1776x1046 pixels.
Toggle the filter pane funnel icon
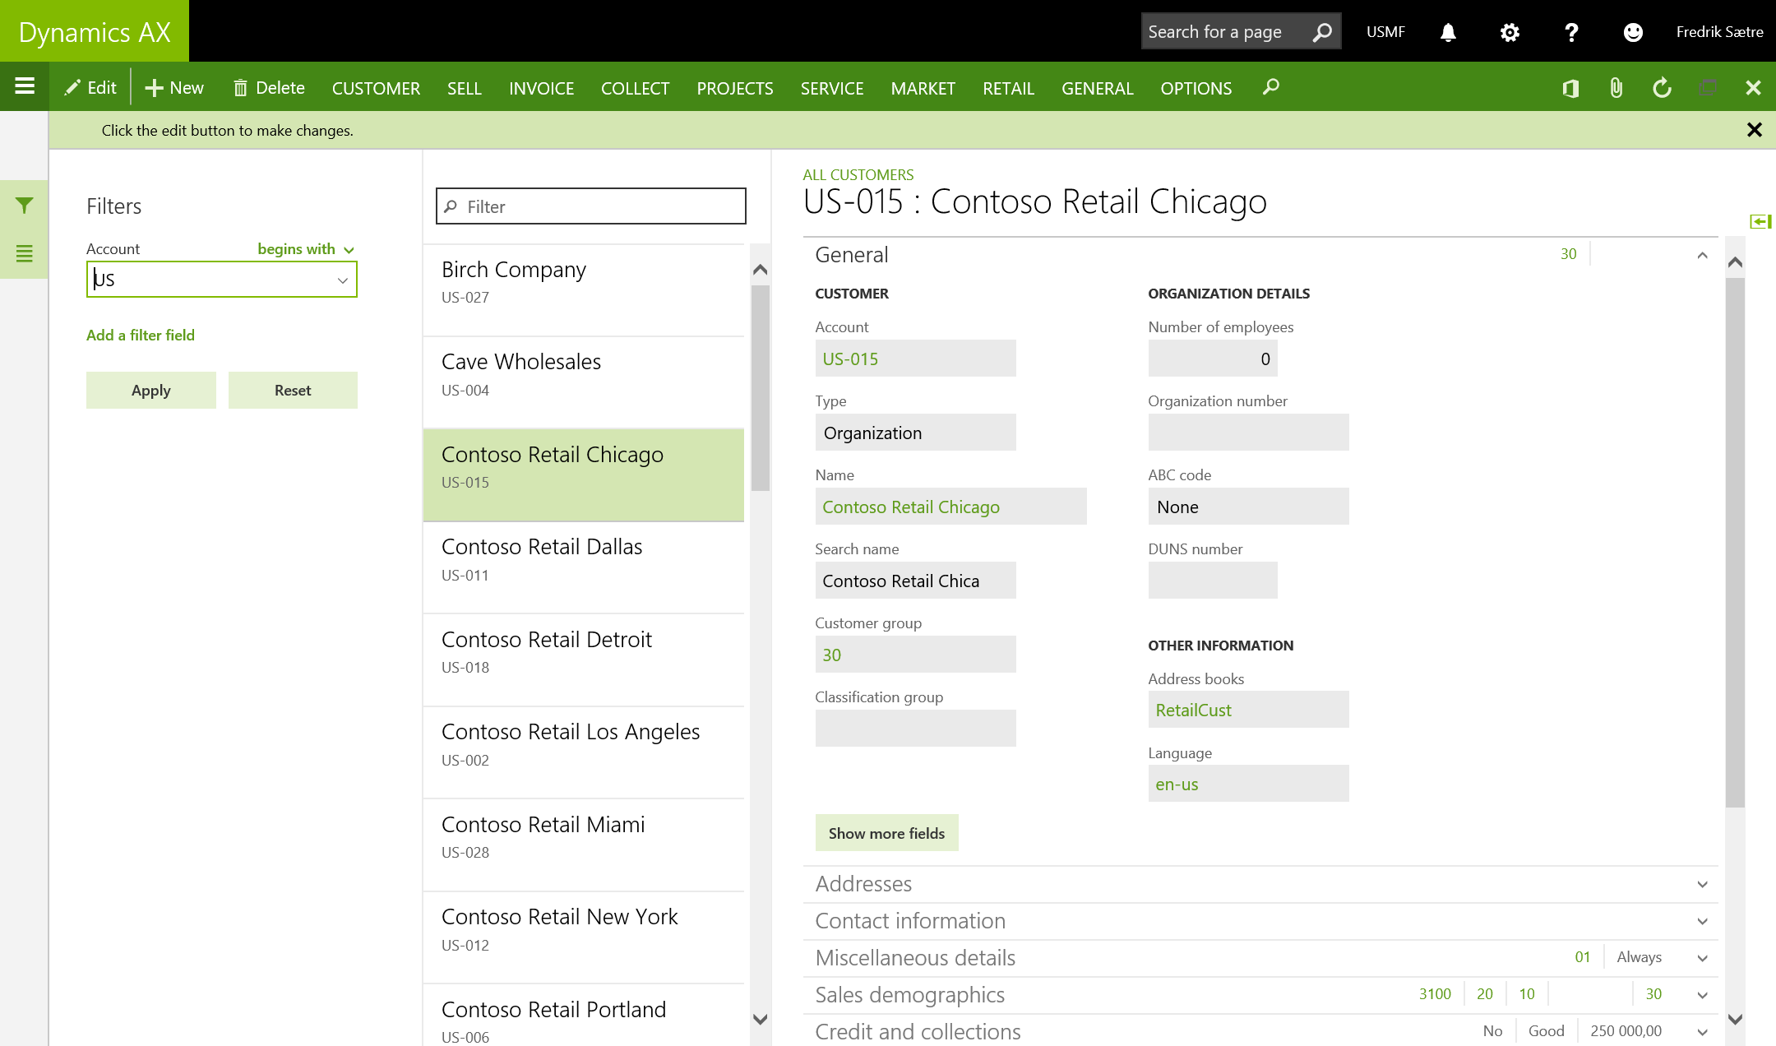click(25, 206)
